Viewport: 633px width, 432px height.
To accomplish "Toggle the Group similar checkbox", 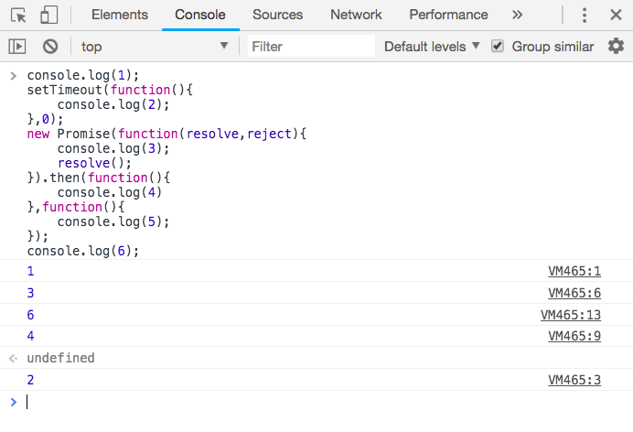I will (x=498, y=47).
